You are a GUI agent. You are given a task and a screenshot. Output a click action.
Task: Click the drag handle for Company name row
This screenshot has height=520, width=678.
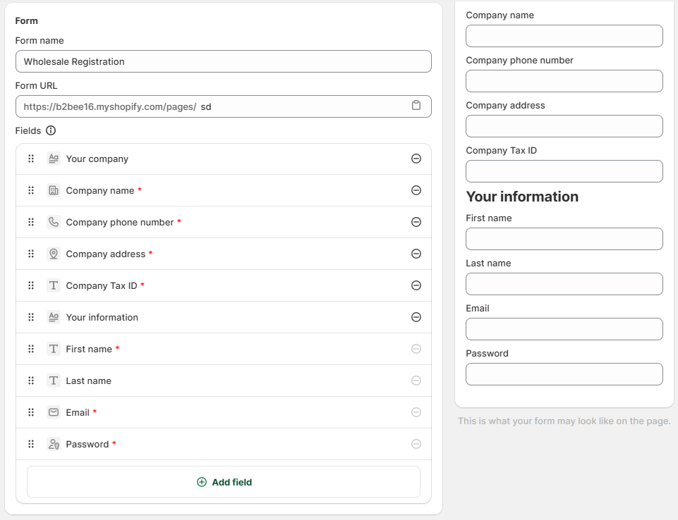[x=31, y=190]
